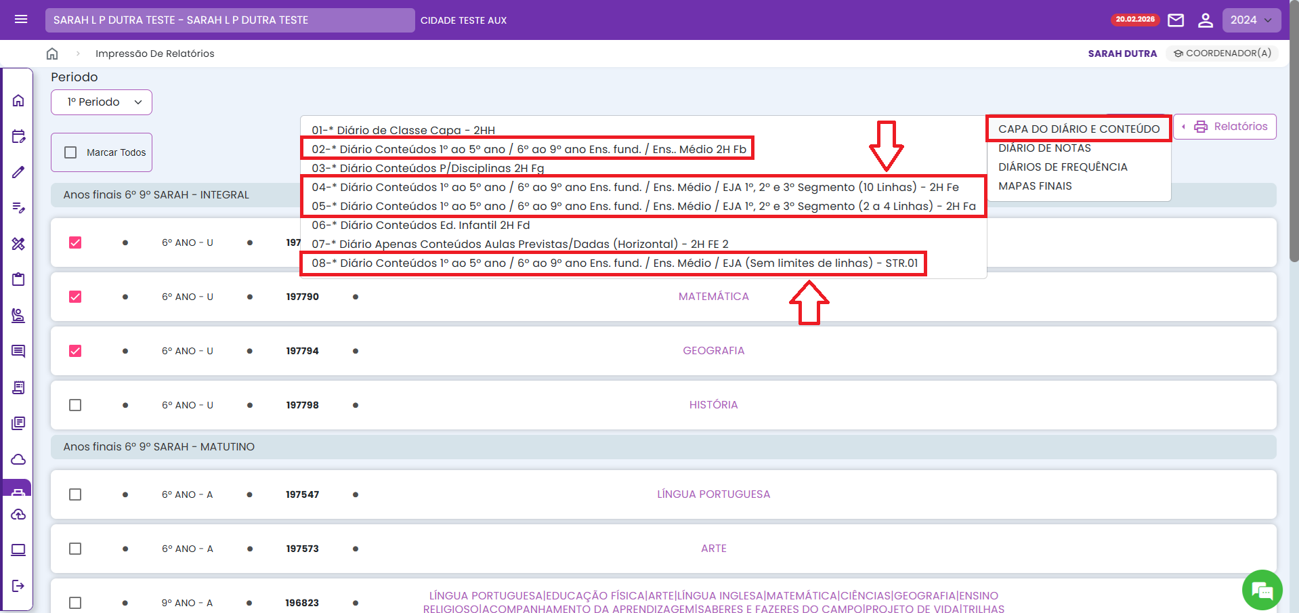Check the Marcar Todos checkbox
Screen dimensions: 1299x613
pos(70,152)
